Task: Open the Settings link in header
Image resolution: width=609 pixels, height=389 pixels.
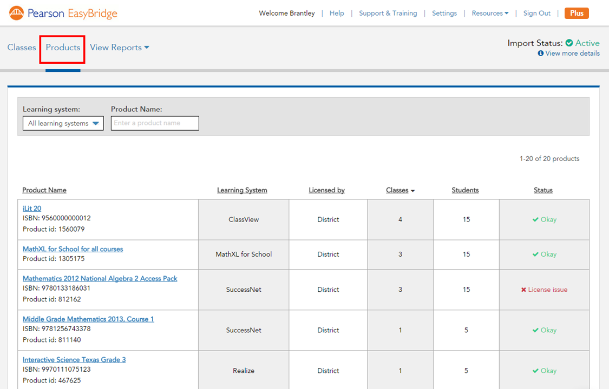Action: click(x=444, y=14)
